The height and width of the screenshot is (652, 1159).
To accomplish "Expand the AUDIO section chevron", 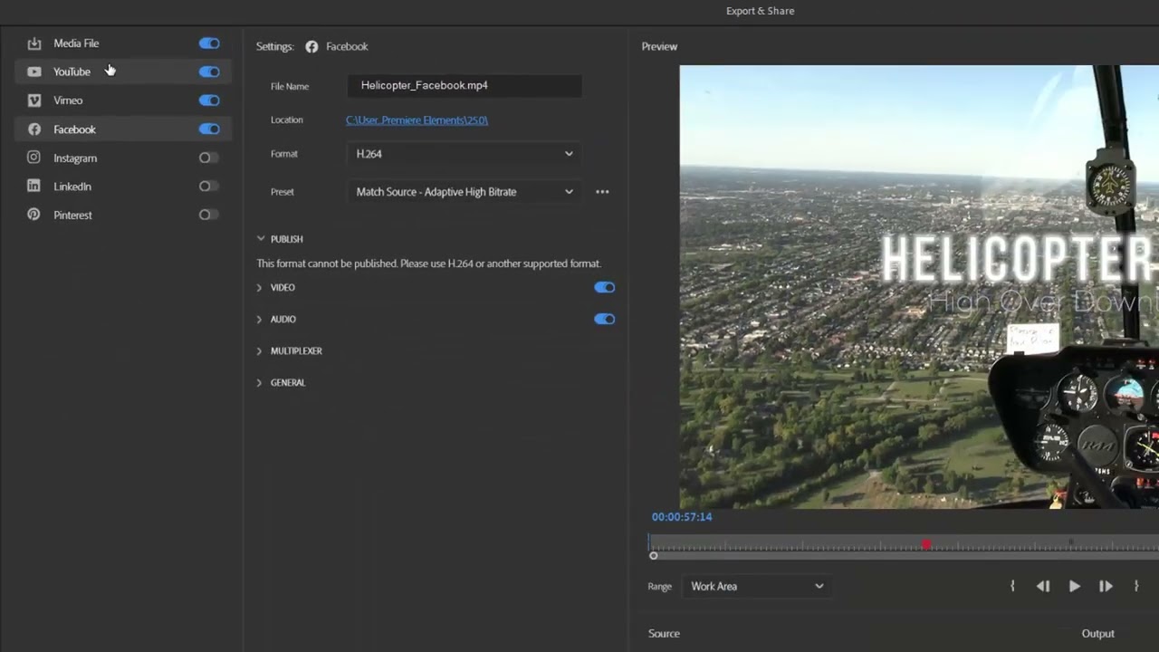I will click(259, 320).
